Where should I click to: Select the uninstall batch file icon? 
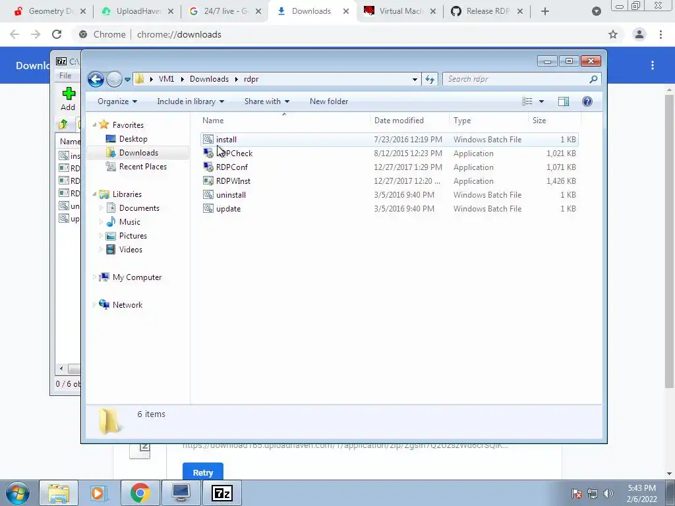[x=208, y=195]
